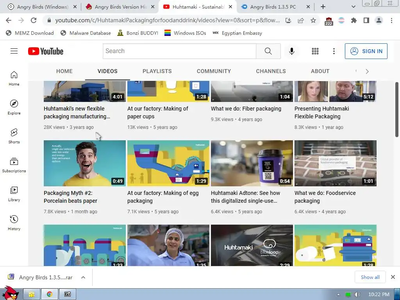Click the share page icon in address bar
This screenshot has height=300, width=400.
[x=301, y=20]
